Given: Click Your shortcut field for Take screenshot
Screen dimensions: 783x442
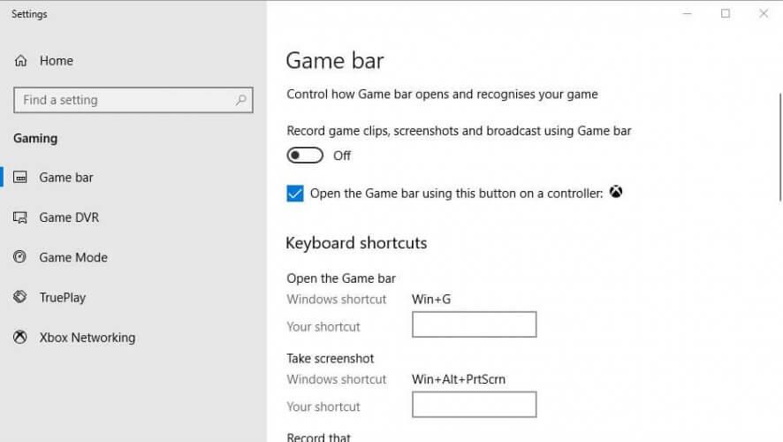Looking at the screenshot, I should click(x=475, y=405).
